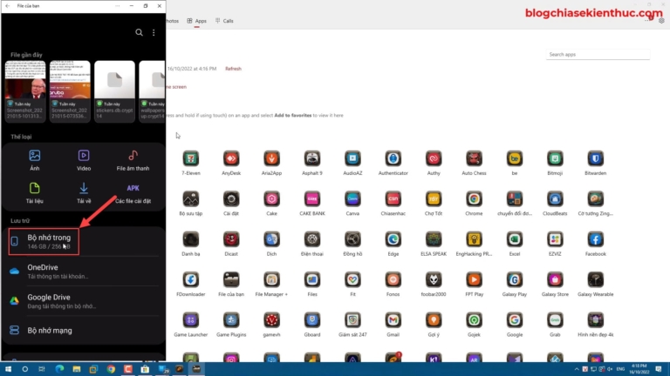Open the stickers.db.crypt recent file thumbnail
The width and height of the screenshot is (670, 376).
[113, 92]
